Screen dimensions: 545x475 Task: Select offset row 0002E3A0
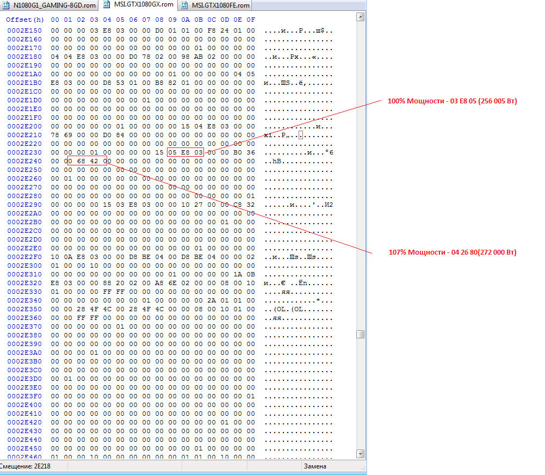(x=24, y=353)
